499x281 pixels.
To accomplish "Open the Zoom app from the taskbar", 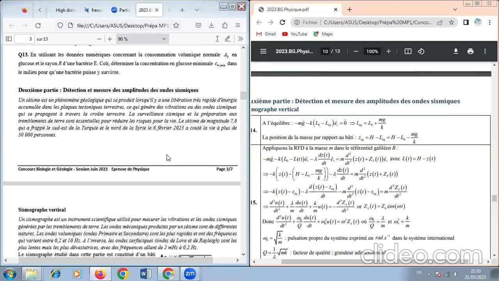I will [190, 274].
